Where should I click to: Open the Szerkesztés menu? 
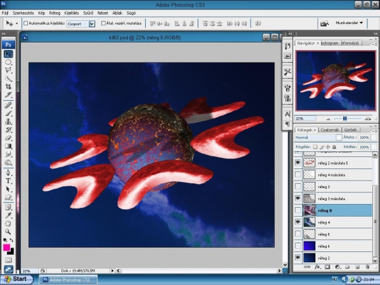pyautogui.click(x=23, y=13)
